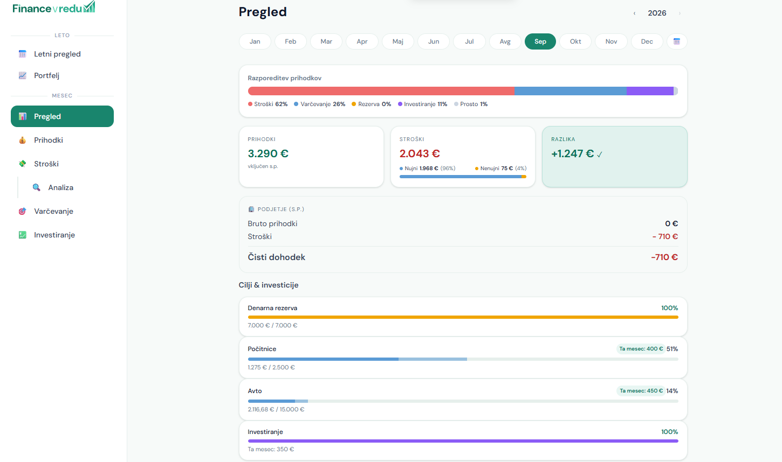Go to Portfelj page
The image size is (782, 462).
62,75
